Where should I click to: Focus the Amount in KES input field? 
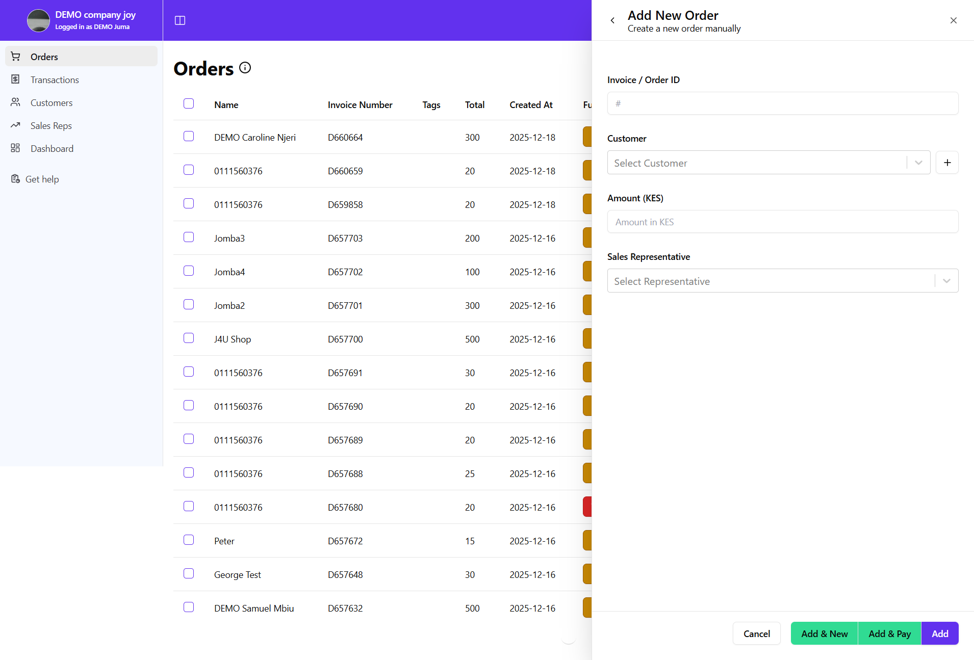click(x=782, y=221)
